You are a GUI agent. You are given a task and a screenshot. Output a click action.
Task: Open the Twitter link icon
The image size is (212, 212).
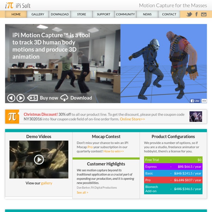(189, 14)
